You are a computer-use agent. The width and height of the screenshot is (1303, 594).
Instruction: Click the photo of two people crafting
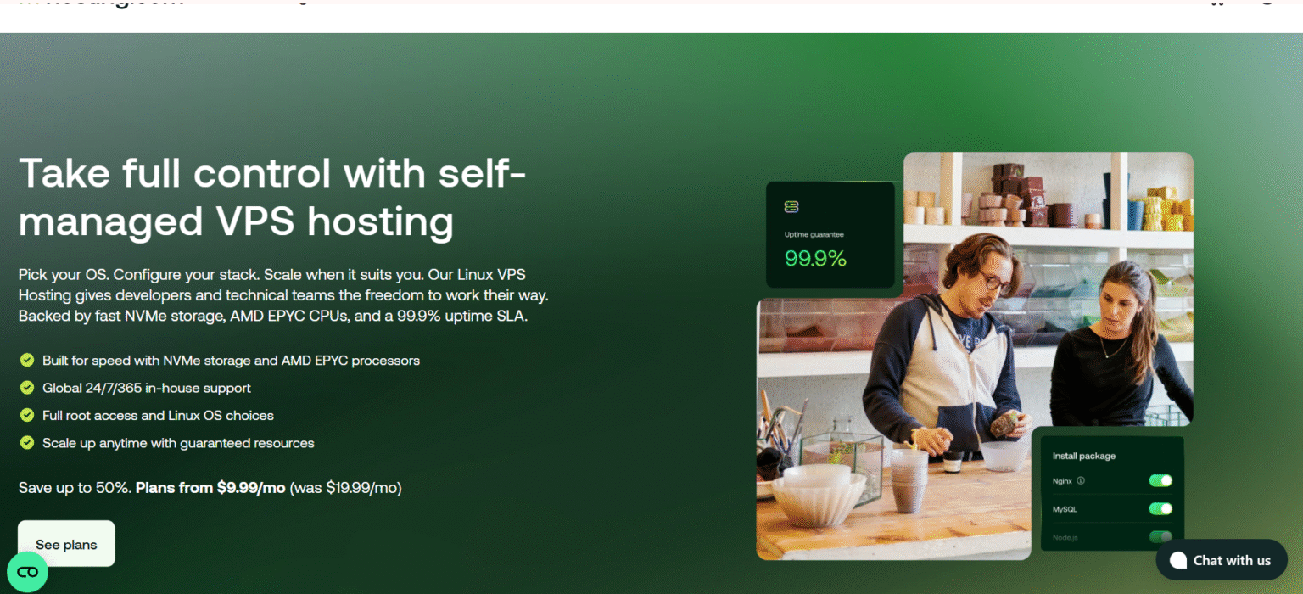pos(976,356)
